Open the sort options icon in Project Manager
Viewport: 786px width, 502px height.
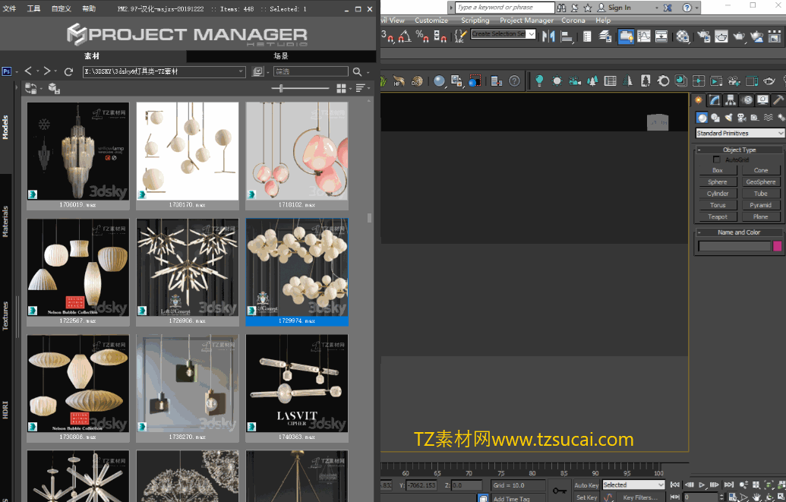361,88
